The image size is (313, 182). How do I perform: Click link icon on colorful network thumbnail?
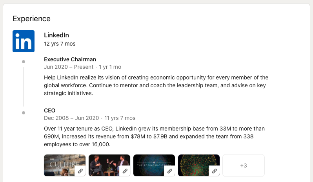point(214,171)
